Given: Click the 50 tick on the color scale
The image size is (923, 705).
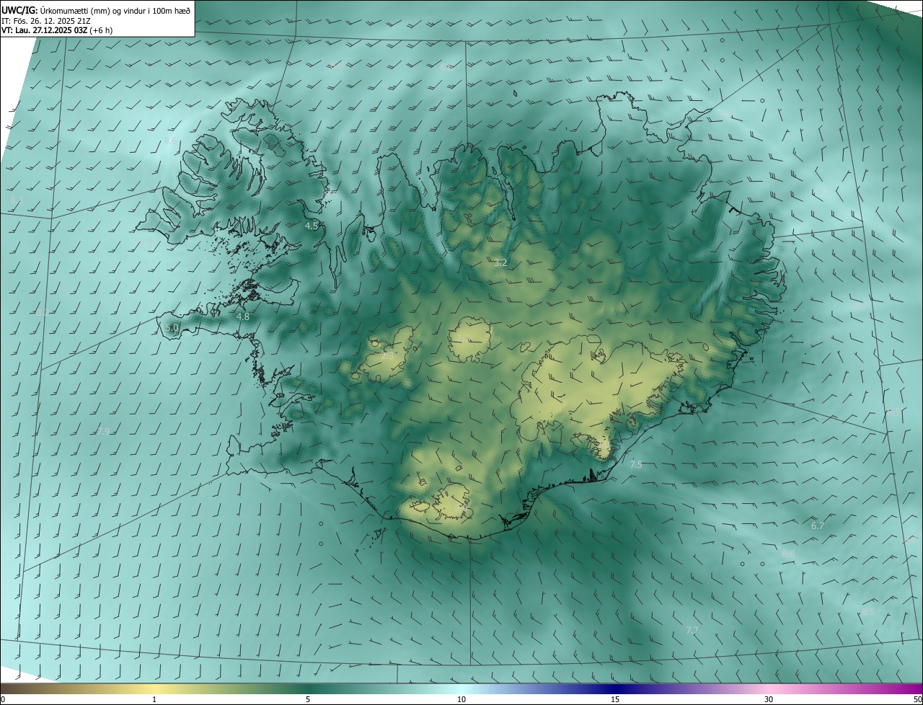Looking at the screenshot, I should click(x=917, y=699).
